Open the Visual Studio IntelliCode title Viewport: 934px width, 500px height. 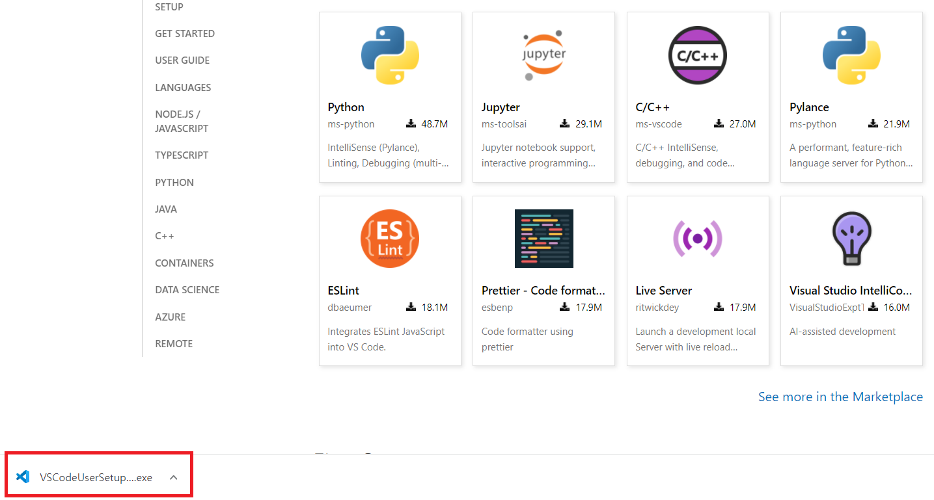pos(851,291)
